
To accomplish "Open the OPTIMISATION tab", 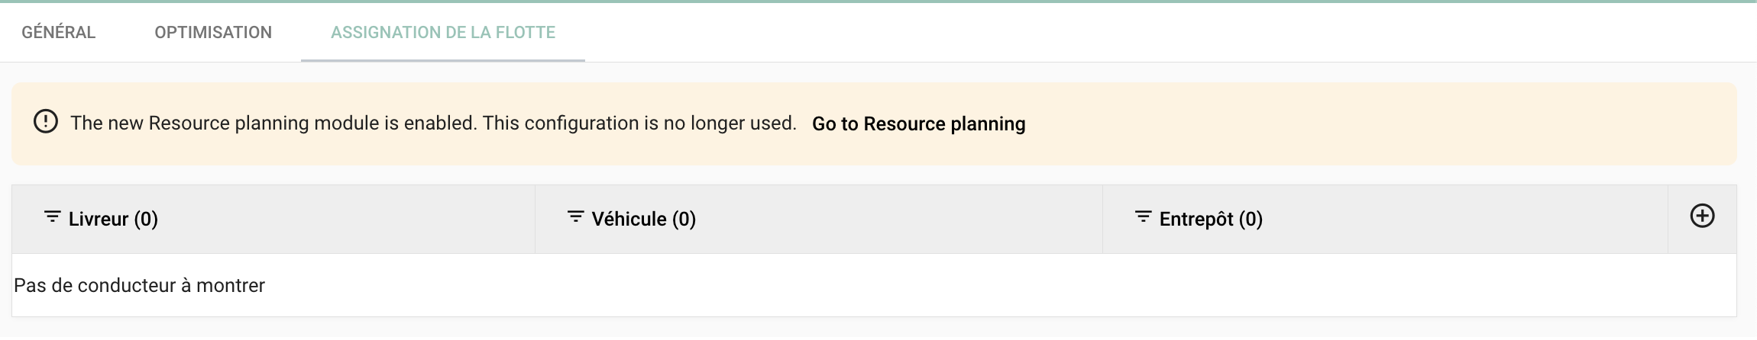I will click(213, 32).
